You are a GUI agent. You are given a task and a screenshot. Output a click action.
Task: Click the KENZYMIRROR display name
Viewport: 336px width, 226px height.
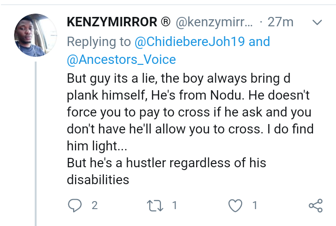[x=112, y=22]
